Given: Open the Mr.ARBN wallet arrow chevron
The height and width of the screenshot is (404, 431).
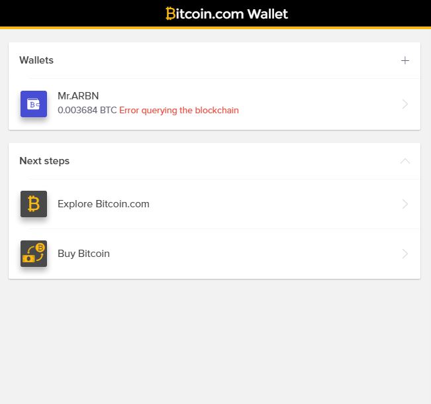Looking at the screenshot, I should click(x=405, y=104).
